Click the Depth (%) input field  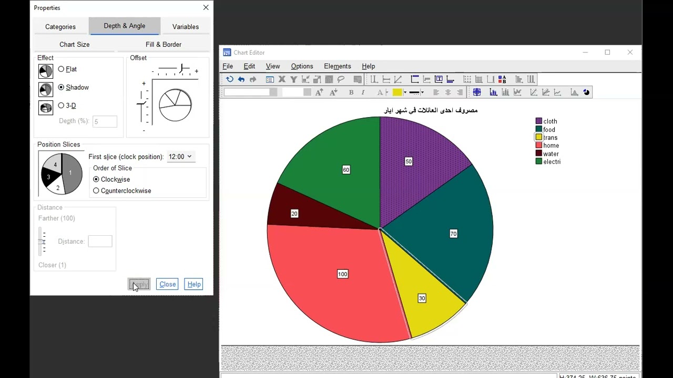click(105, 121)
